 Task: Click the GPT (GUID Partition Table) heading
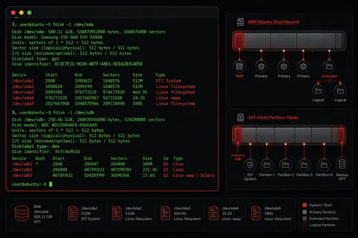click(x=273, y=118)
